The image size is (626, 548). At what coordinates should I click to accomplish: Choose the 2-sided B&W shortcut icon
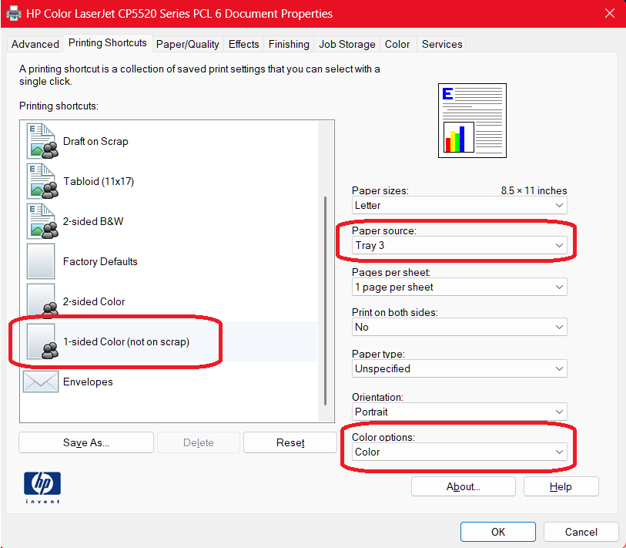tap(42, 221)
